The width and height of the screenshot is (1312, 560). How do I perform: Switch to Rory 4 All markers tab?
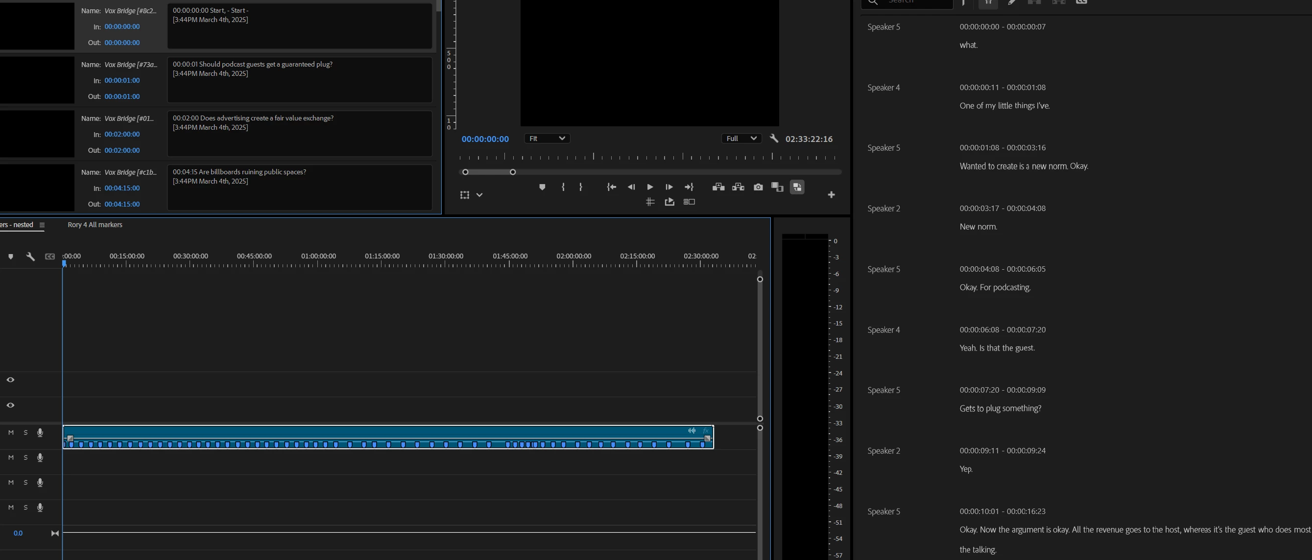point(95,225)
